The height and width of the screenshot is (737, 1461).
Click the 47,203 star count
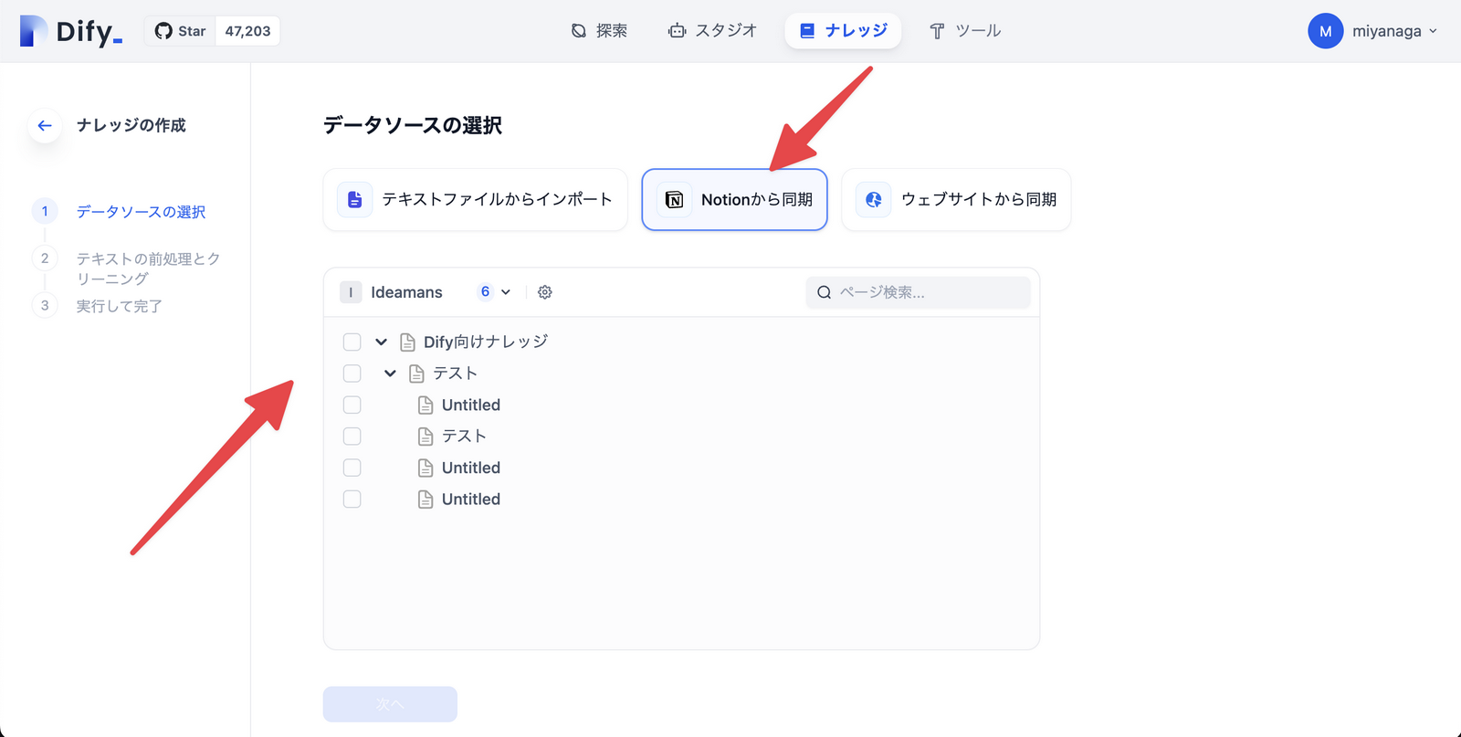pos(247,31)
